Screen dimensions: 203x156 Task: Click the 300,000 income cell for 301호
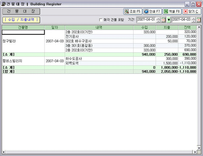[x=145, y=45]
